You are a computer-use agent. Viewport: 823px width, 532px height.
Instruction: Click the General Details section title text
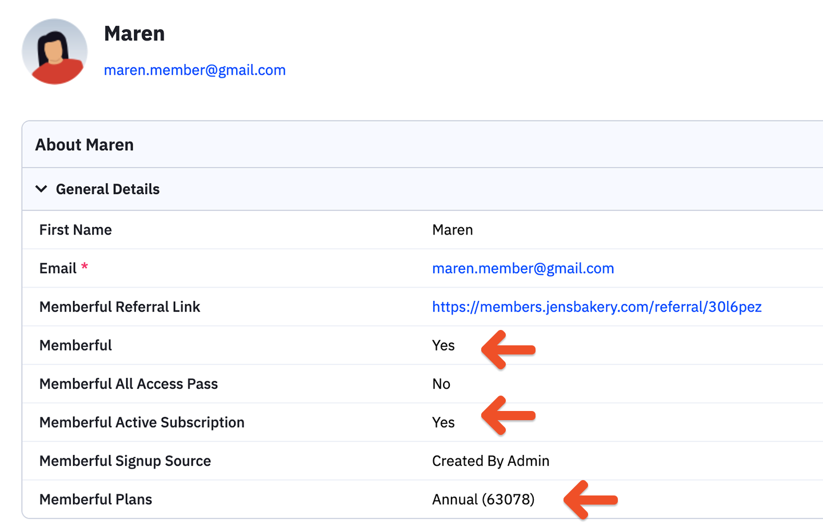tap(107, 188)
